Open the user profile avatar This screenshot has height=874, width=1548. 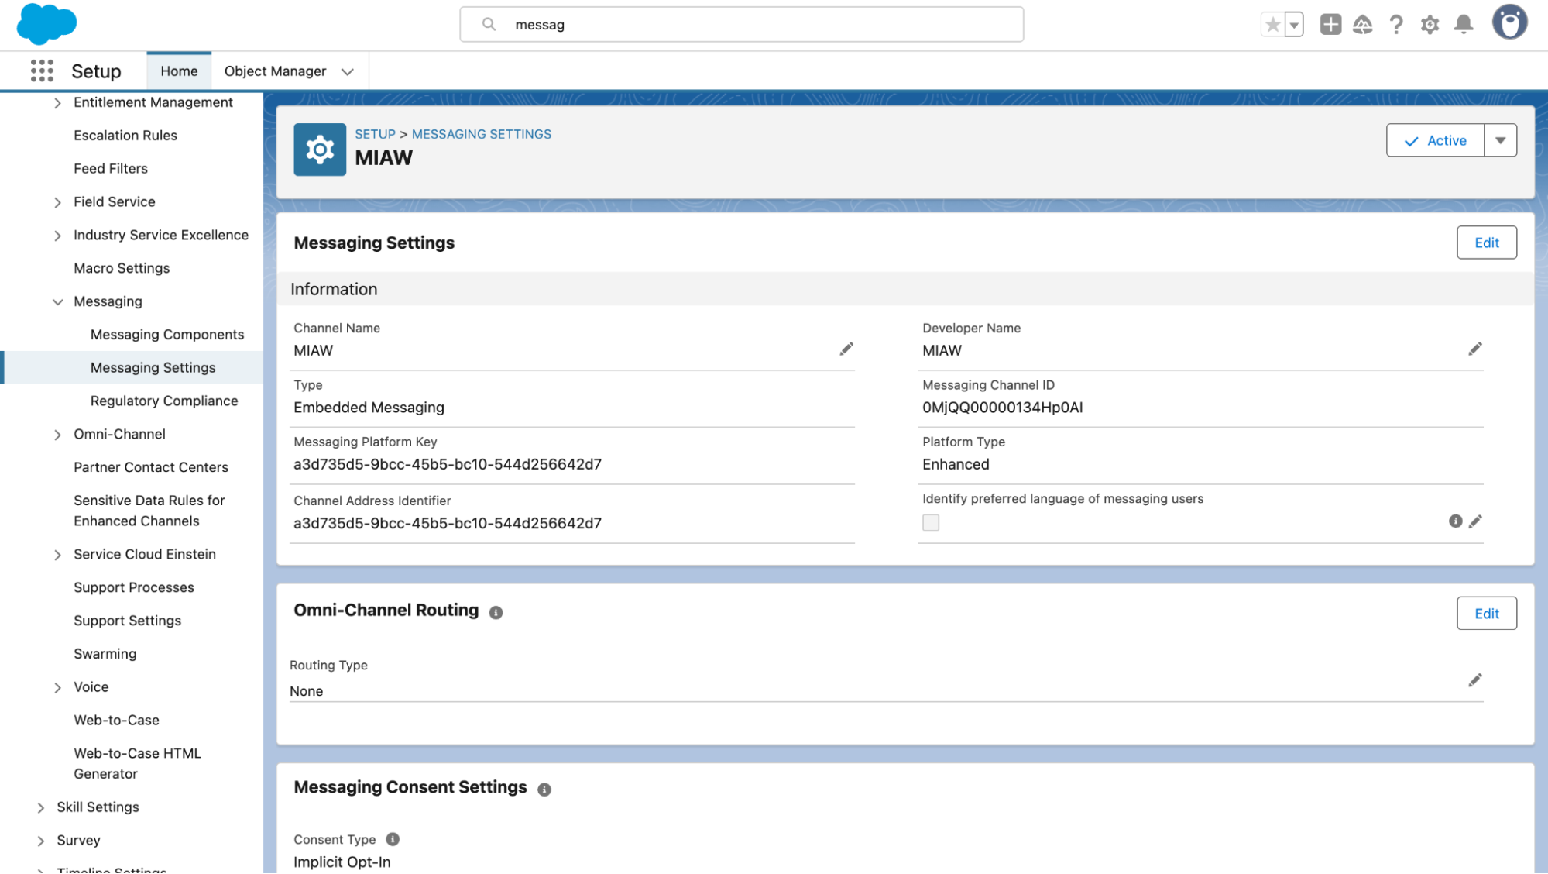tap(1510, 22)
